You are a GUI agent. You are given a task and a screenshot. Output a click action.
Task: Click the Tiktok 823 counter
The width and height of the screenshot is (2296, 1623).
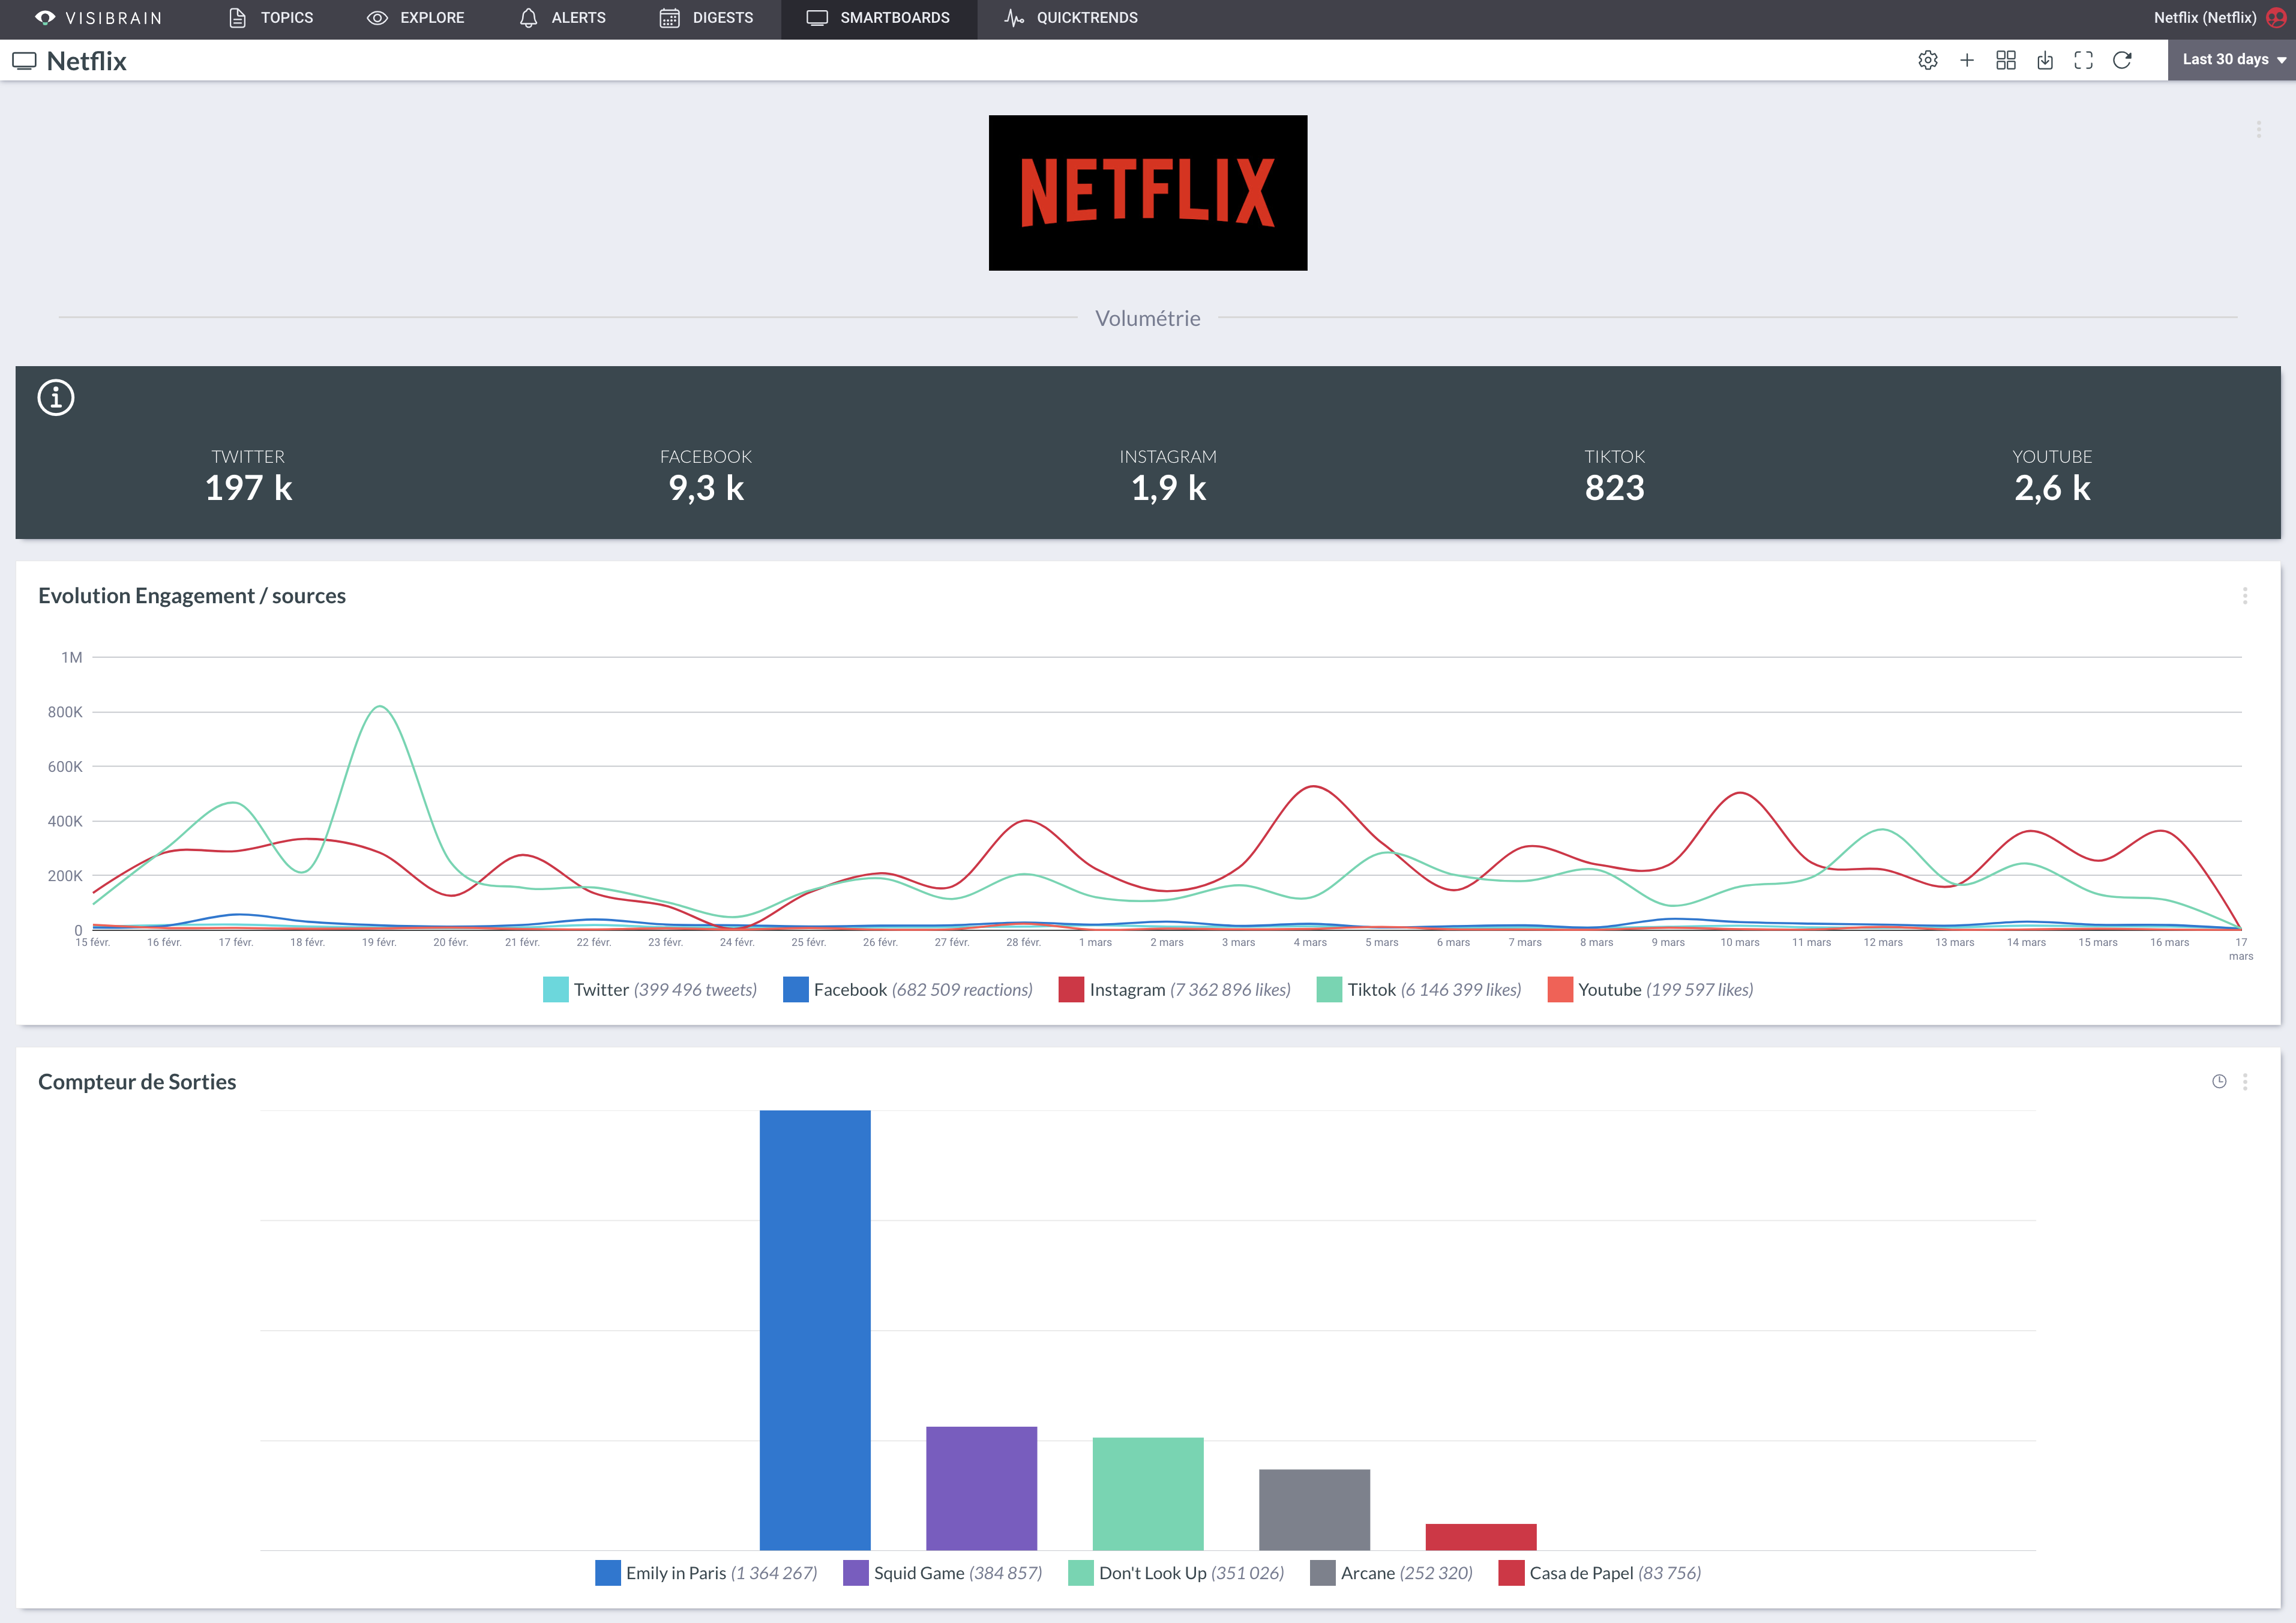(x=1614, y=476)
